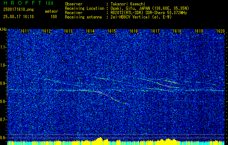This screenshot has width=228, height=145.
Task: Select the filename 2508171610.png
Action: tap(18, 10)
